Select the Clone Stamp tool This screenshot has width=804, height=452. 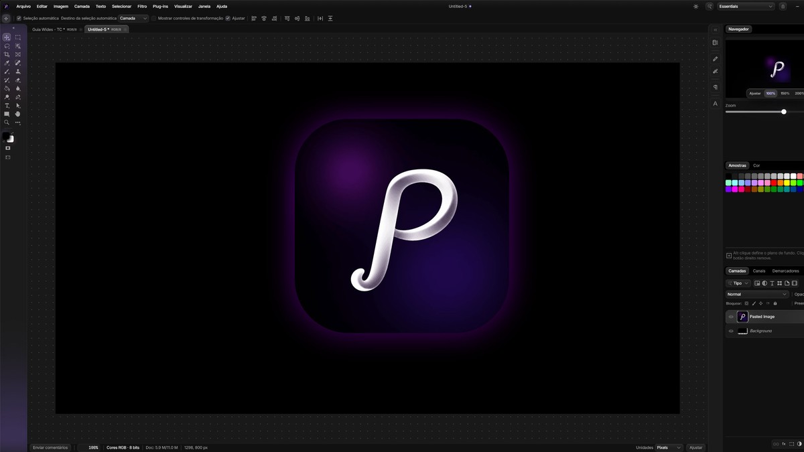pos(18,72)
